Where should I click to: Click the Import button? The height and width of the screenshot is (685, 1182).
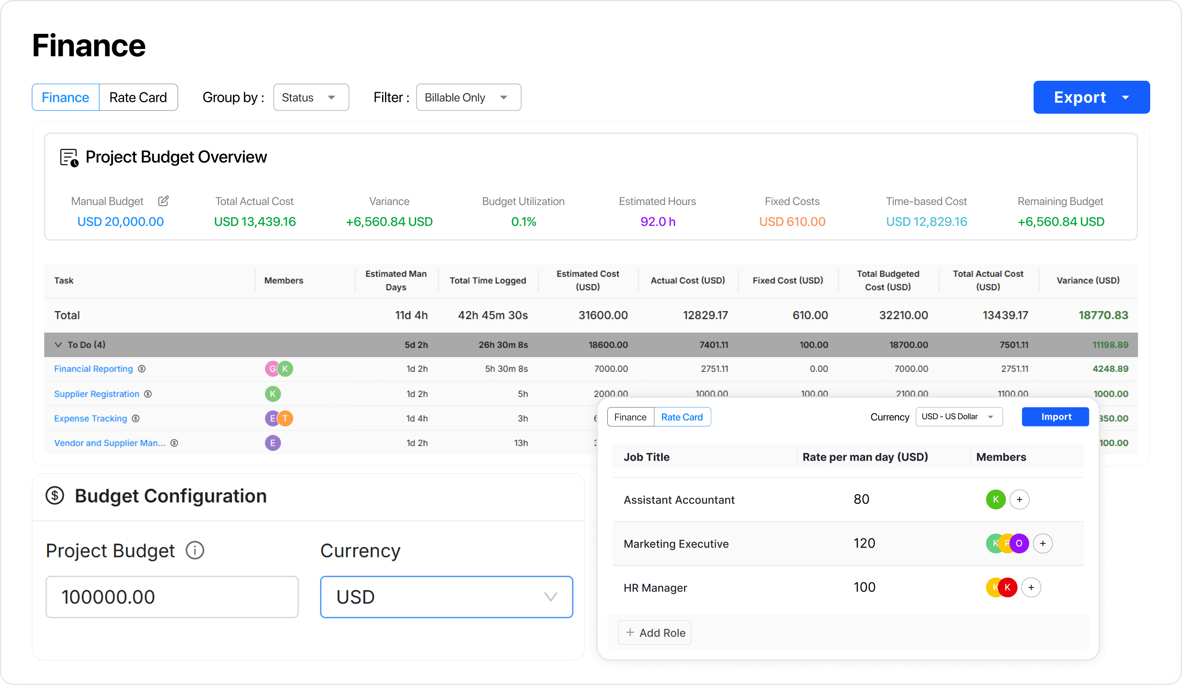pyautogui.click(x=1056, y=417)
